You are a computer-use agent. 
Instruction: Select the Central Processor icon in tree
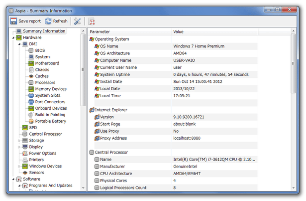click(x=25, y=134)
